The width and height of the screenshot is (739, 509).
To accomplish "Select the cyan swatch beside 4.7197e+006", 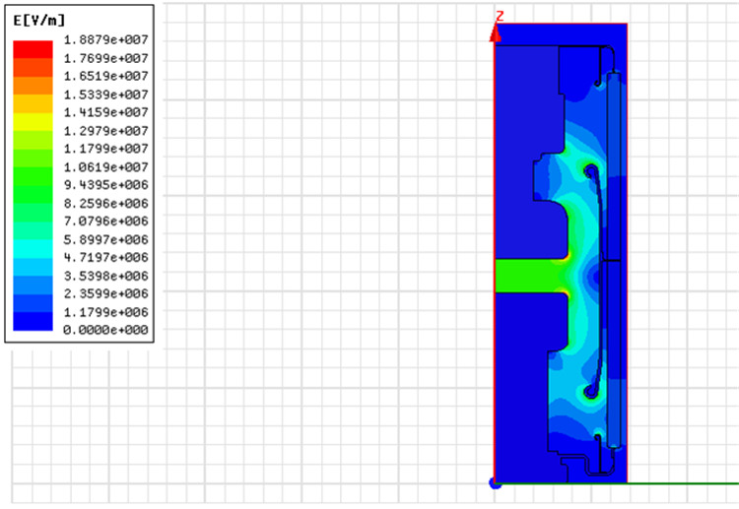I will (32, 260).
